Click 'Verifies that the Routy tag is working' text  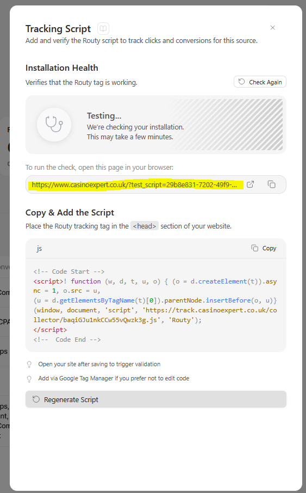[x=82, y=82]
